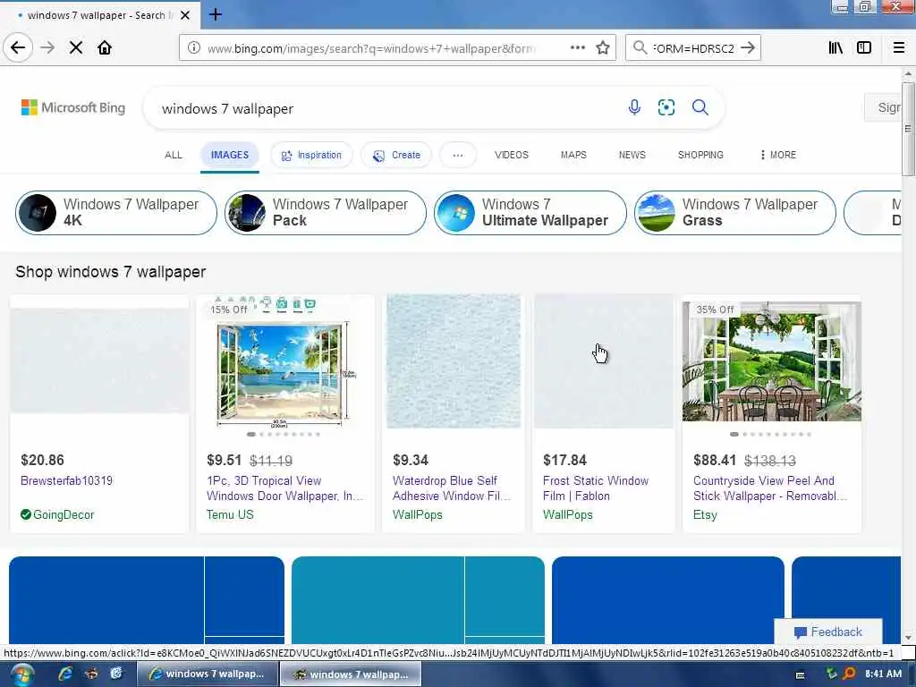Switch to the VIDEOS tab

511,155
